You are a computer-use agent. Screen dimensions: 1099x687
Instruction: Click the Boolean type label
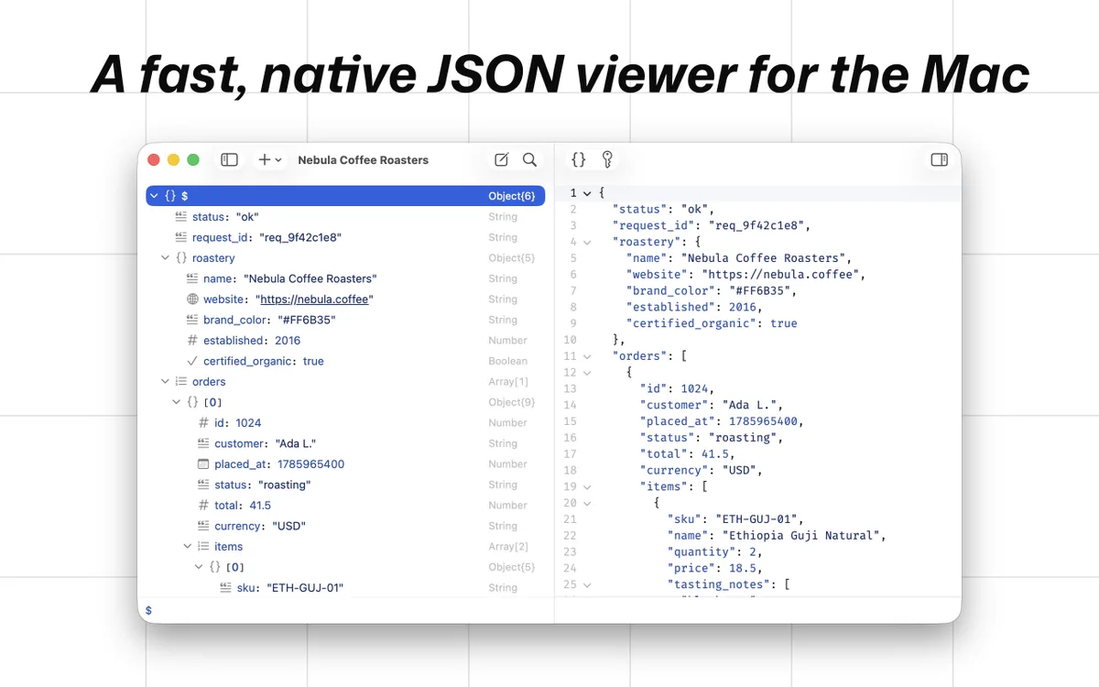coord(508,361)
